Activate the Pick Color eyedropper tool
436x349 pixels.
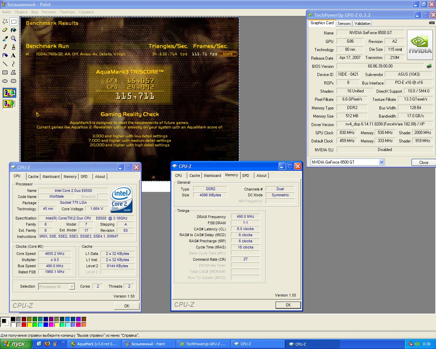[x=5, y=39]
